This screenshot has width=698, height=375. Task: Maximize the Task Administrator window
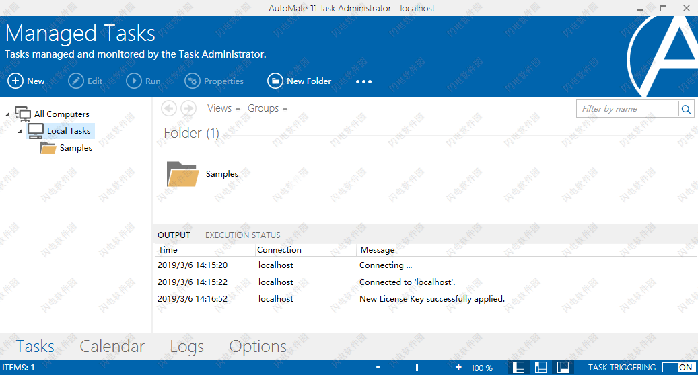tap(663, 8)
